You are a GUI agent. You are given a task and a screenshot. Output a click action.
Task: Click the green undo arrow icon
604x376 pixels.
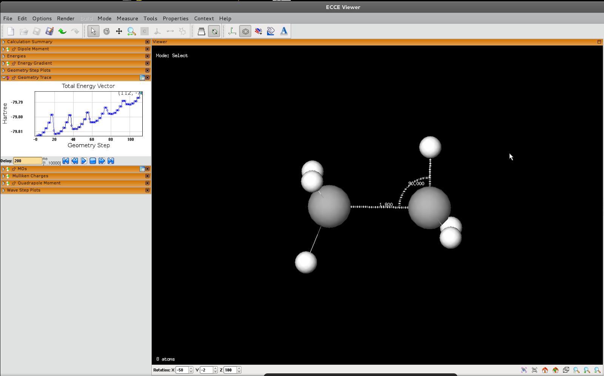pos(62,31)
